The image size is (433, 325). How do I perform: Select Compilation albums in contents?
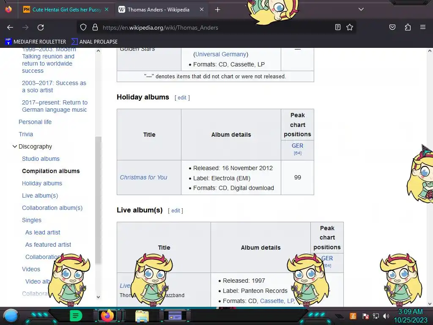pos(51,171)
